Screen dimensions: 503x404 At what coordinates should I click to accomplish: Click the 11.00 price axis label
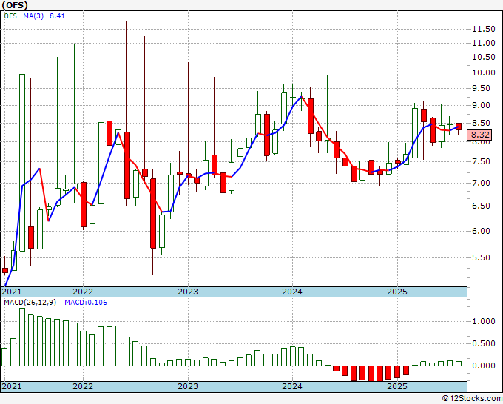coord(484,43)
